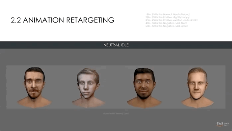Select '460 - 560 Negative, sad, tired' line
Image resolution: width=232 pixels, height=131 pixels.
166,23
